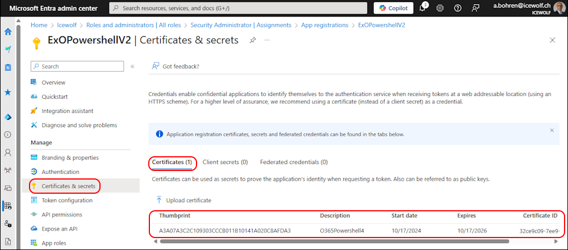Switch to Client secrets (0) tab
The image size is (568, 250).
pyautogui.click(x=225, y=162)
